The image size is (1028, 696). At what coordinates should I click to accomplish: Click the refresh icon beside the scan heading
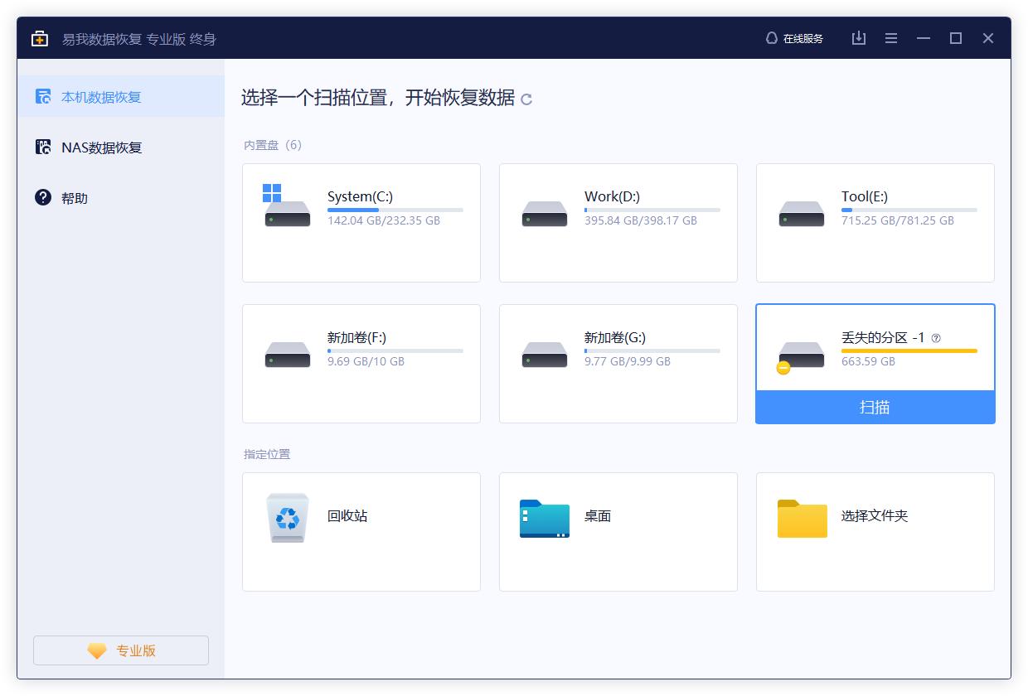tap(527, 98)
